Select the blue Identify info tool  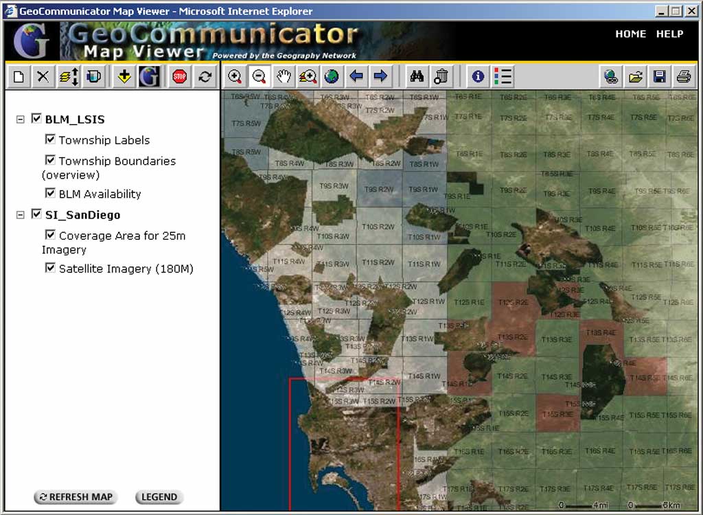(x=478, y=77)
